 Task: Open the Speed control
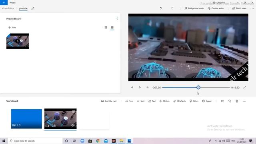coord(207,101)
